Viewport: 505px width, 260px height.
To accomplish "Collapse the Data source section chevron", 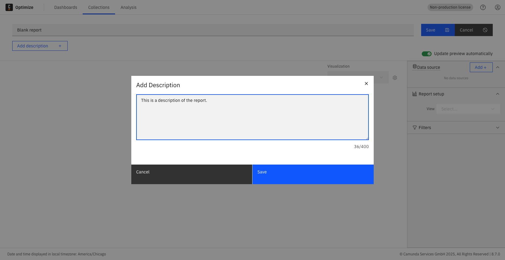I will (498, 67).
